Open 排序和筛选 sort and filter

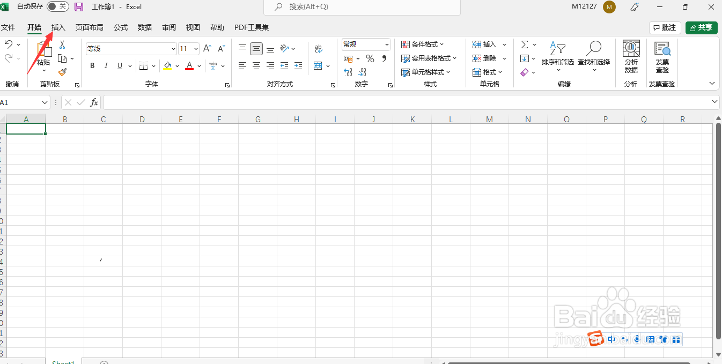558,56
